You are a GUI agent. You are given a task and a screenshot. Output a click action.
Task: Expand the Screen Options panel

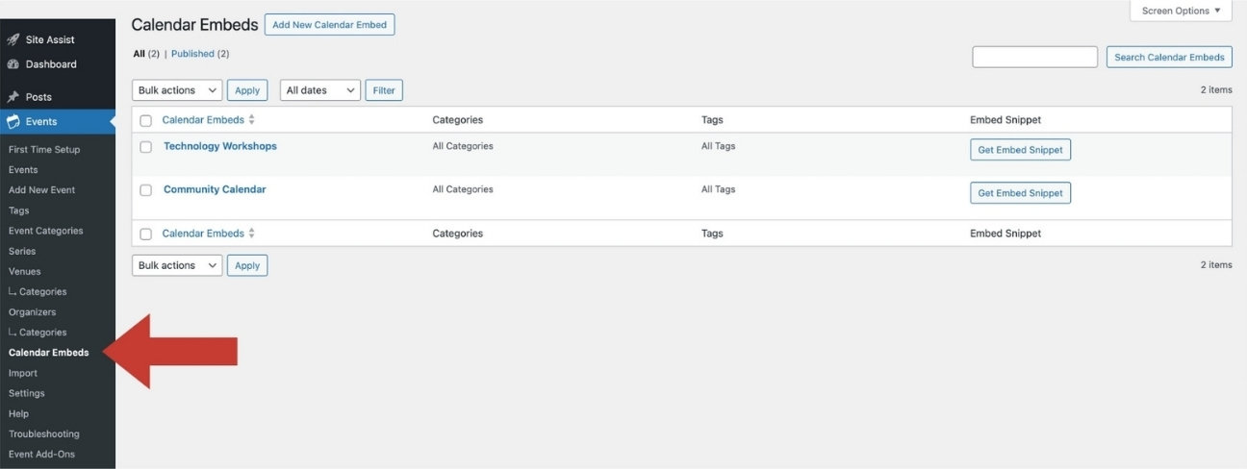click(1181, 11)
